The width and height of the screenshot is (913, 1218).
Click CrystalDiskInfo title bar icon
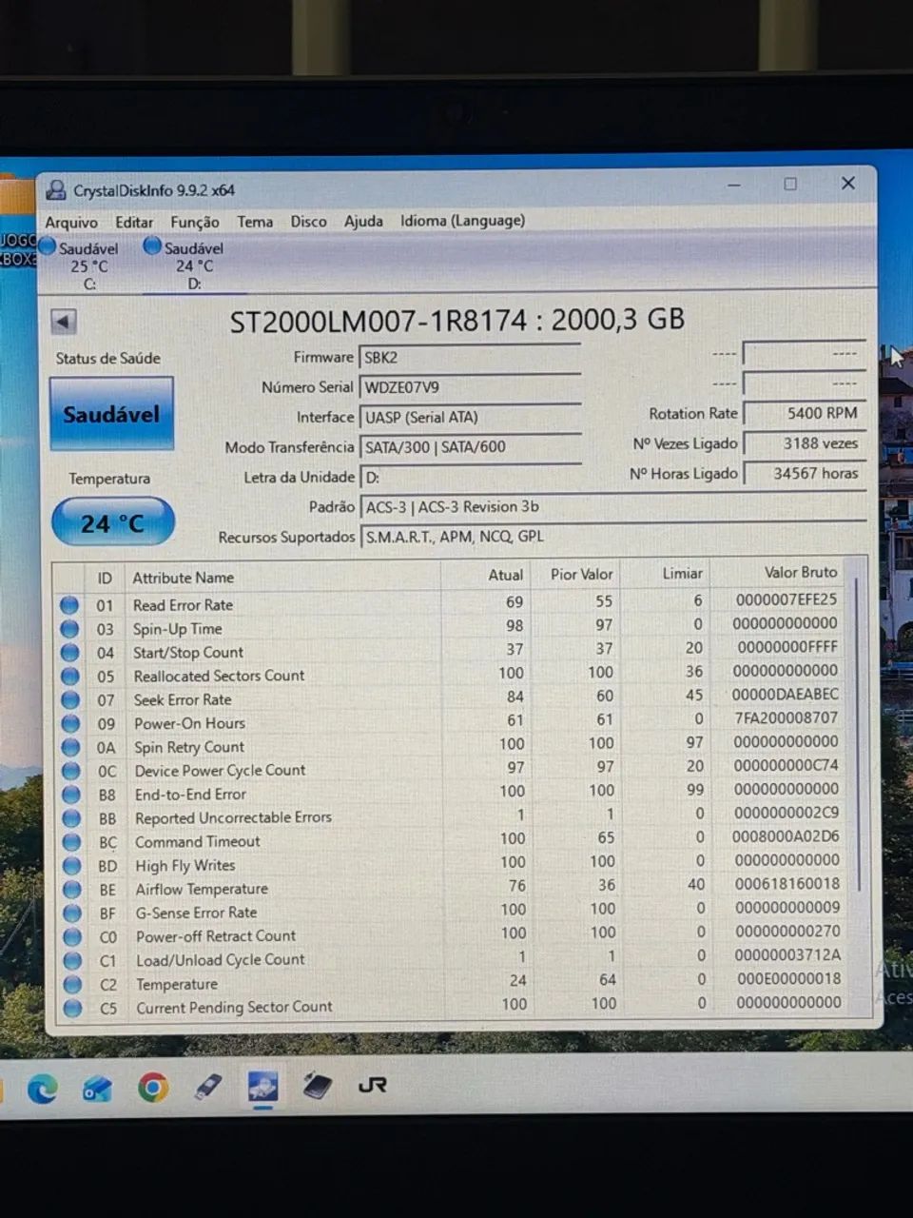[56, 190]
